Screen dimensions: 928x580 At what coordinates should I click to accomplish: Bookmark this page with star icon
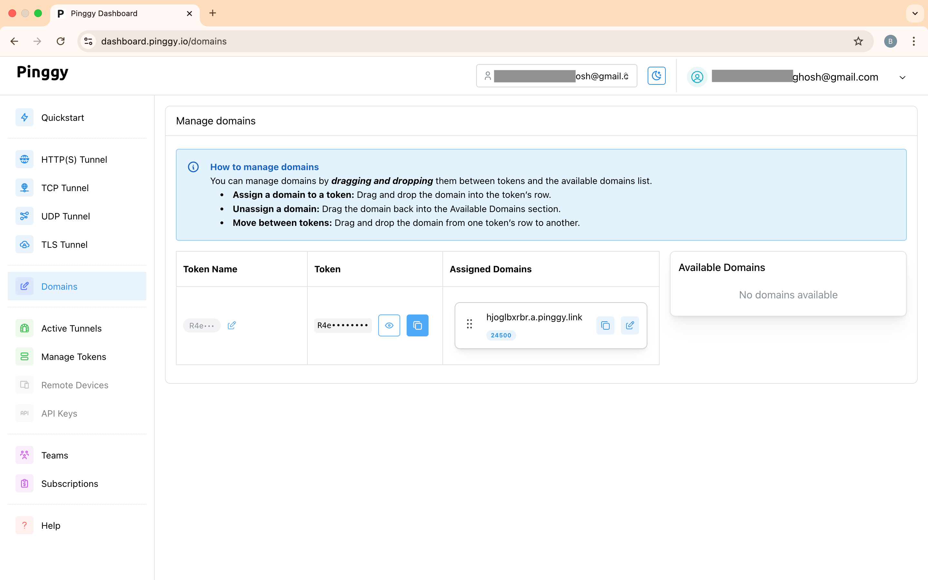(858, 41)
